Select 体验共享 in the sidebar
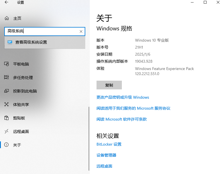The height and width of the screenshot is (174, 224). [21, 105]
